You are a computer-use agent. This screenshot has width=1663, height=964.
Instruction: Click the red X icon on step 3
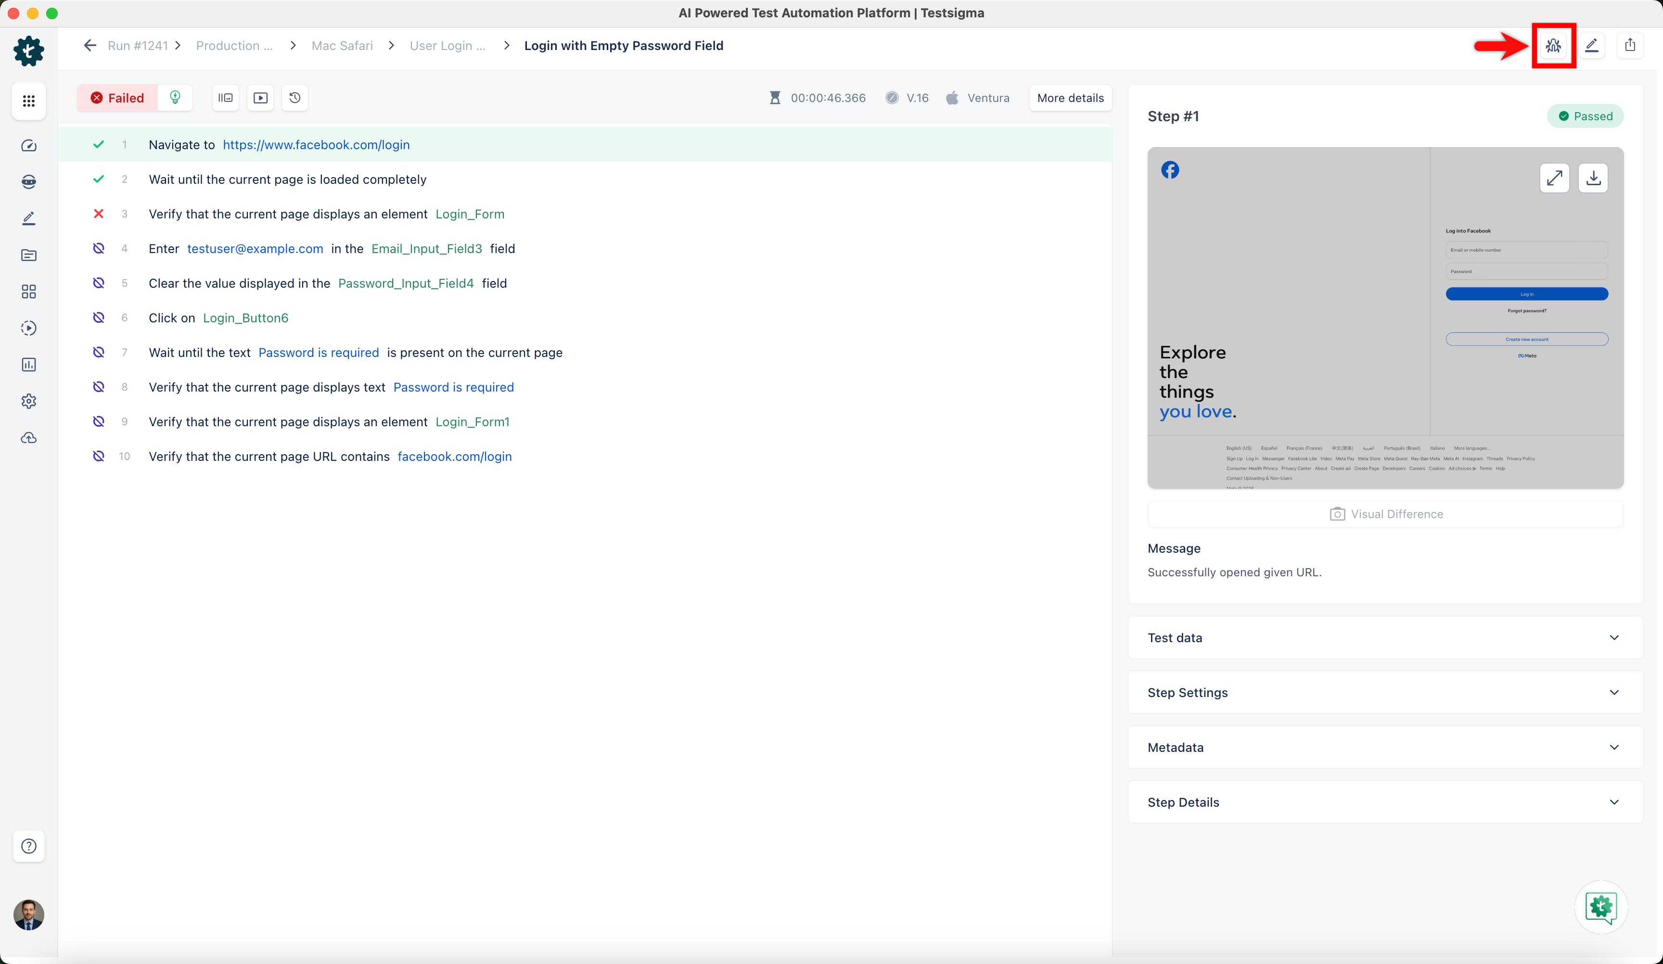pos(98,214)
